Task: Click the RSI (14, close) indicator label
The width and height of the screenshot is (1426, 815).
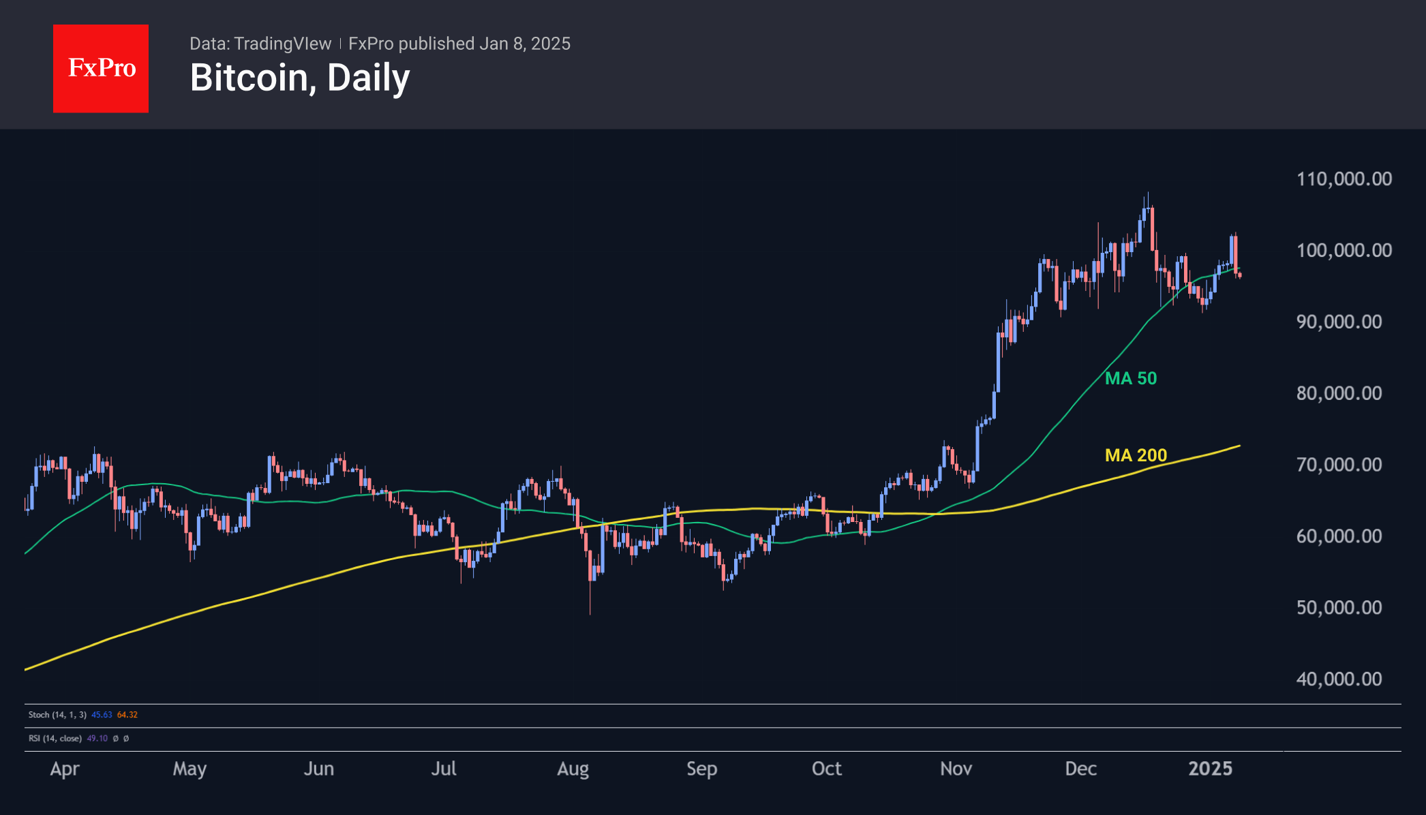Action: tap(55, 738)
